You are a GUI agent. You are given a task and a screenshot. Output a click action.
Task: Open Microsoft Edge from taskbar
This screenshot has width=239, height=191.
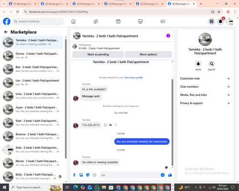tap(76, 187)
